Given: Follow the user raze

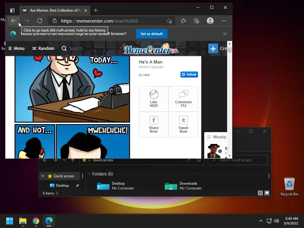Looking at the screenshot, I should pyautogui.click(x=189, y=75).
